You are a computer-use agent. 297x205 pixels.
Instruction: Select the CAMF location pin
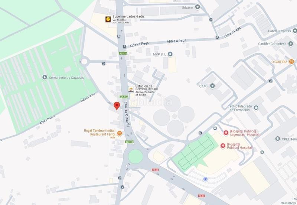[212, 86]
